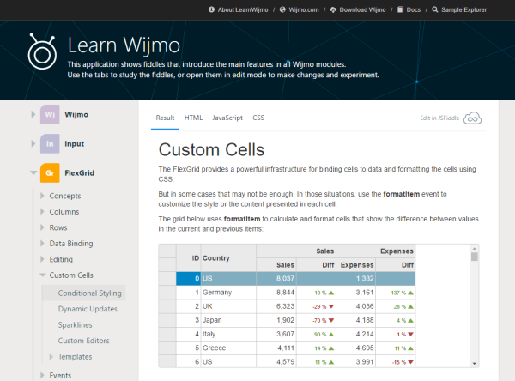Expand the Templates tree arrow
The image size is (515, 381).
pos(51,356)
